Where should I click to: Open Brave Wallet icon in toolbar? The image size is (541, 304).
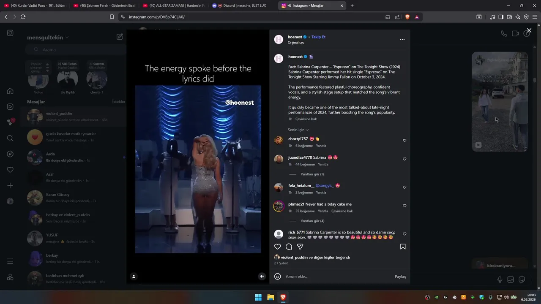click(509, 17)
